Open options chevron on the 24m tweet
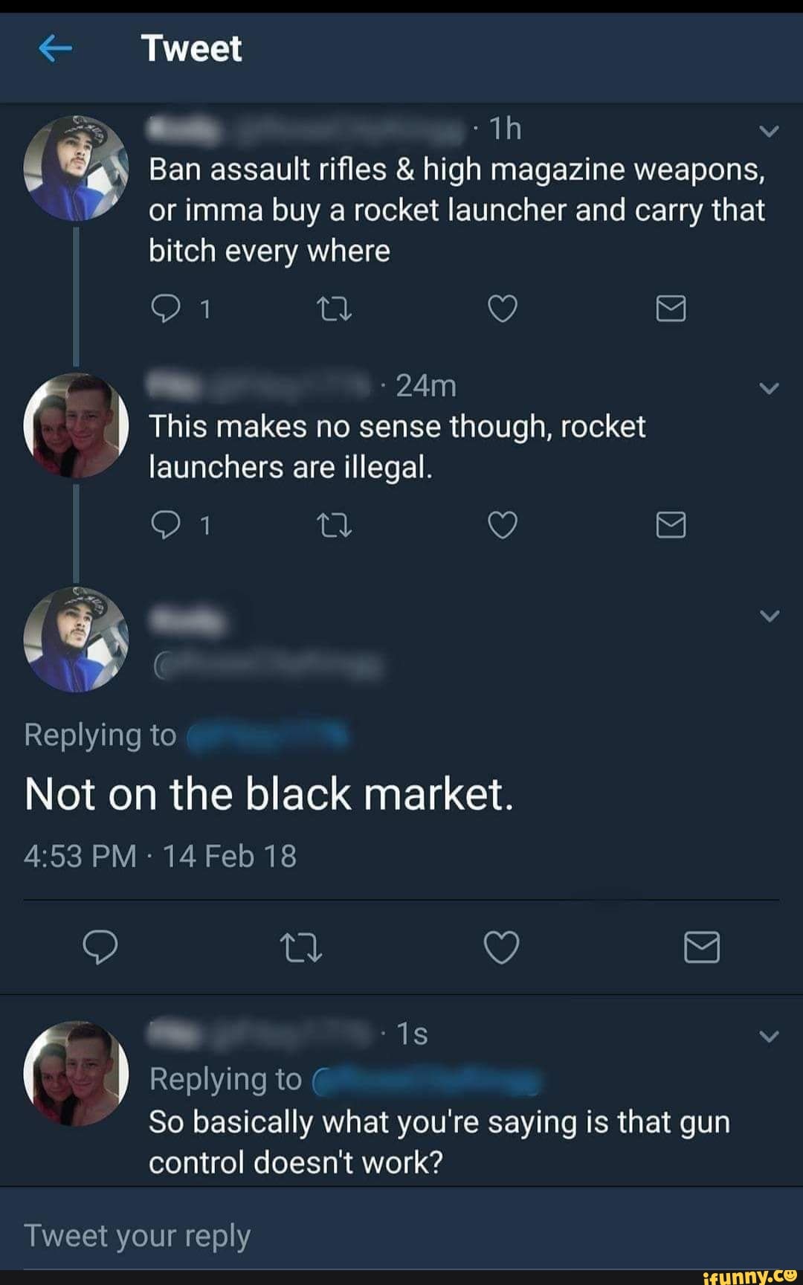Viewport: 803px width, 1285px height. tap(770, 388)
